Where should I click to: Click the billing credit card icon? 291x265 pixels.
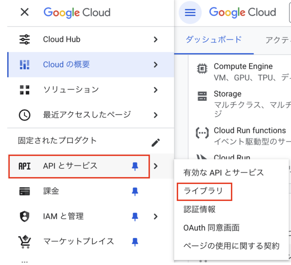25,191
